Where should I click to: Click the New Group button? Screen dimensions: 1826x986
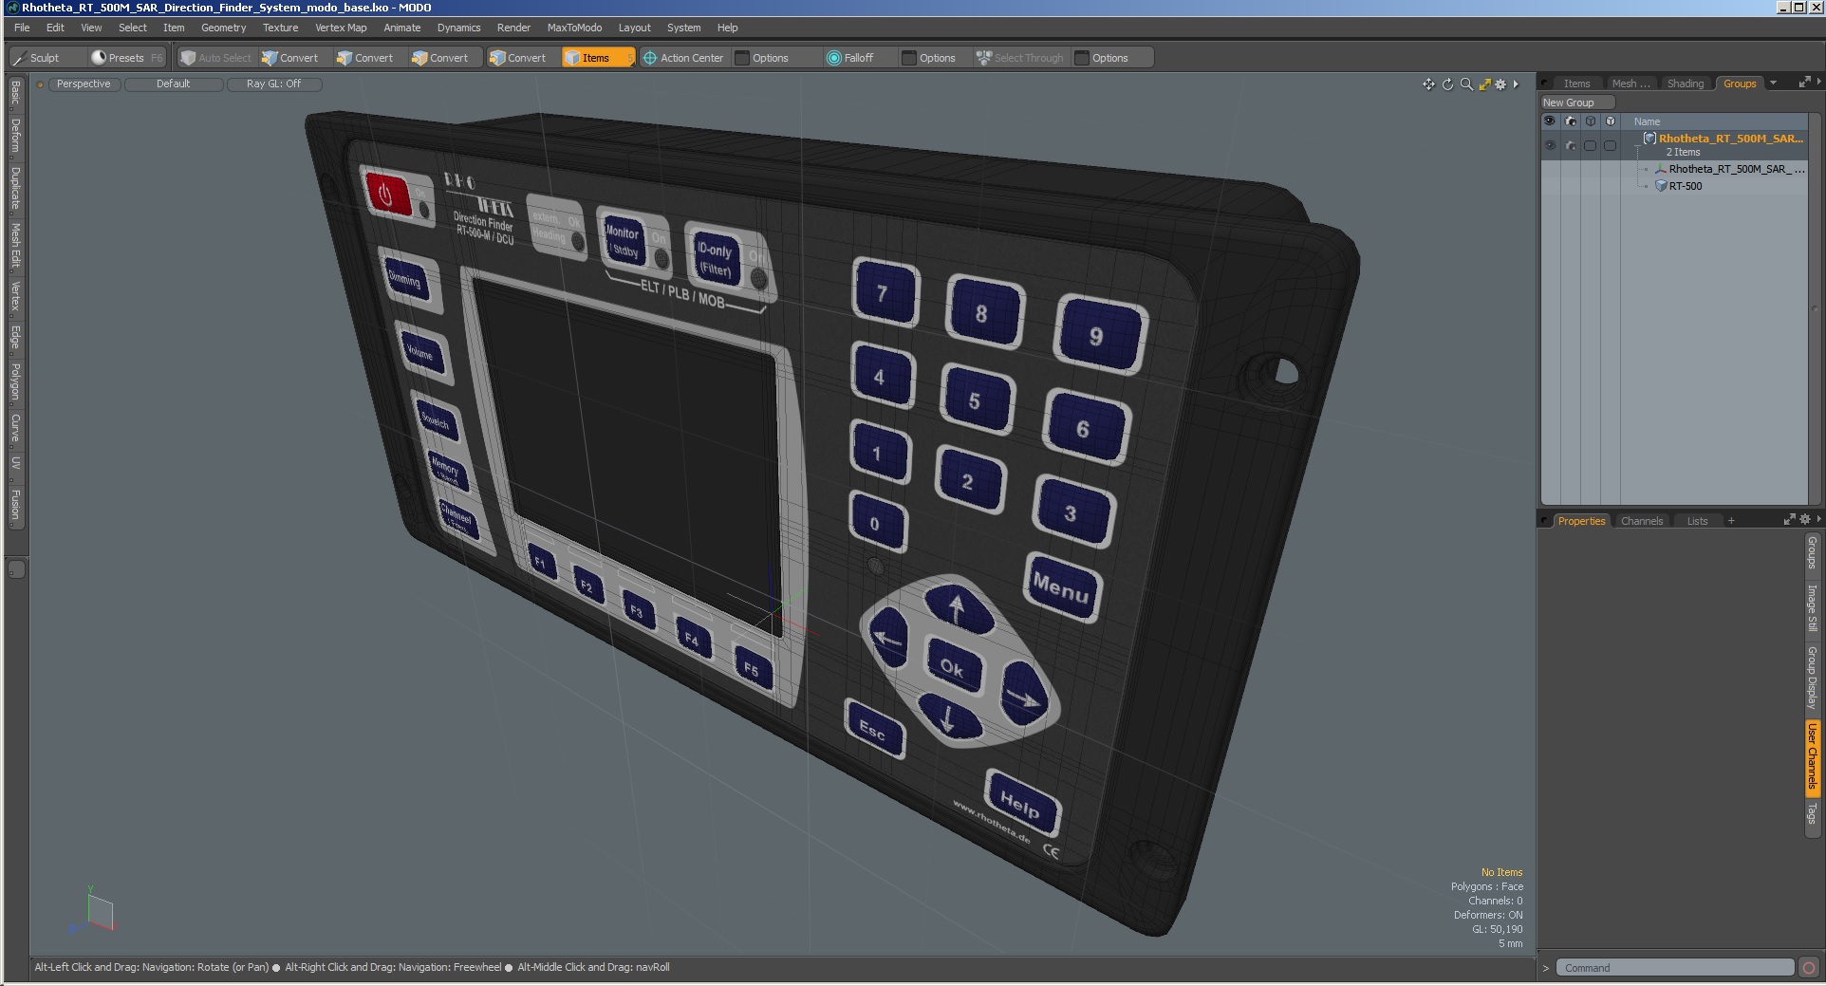[x=1577, y=102]
